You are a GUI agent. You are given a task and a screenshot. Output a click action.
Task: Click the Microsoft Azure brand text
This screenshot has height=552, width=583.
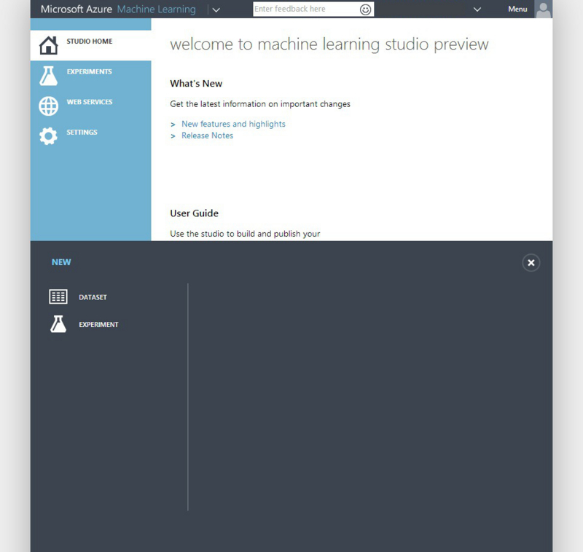pyautogui.click(x=77, y=9)
